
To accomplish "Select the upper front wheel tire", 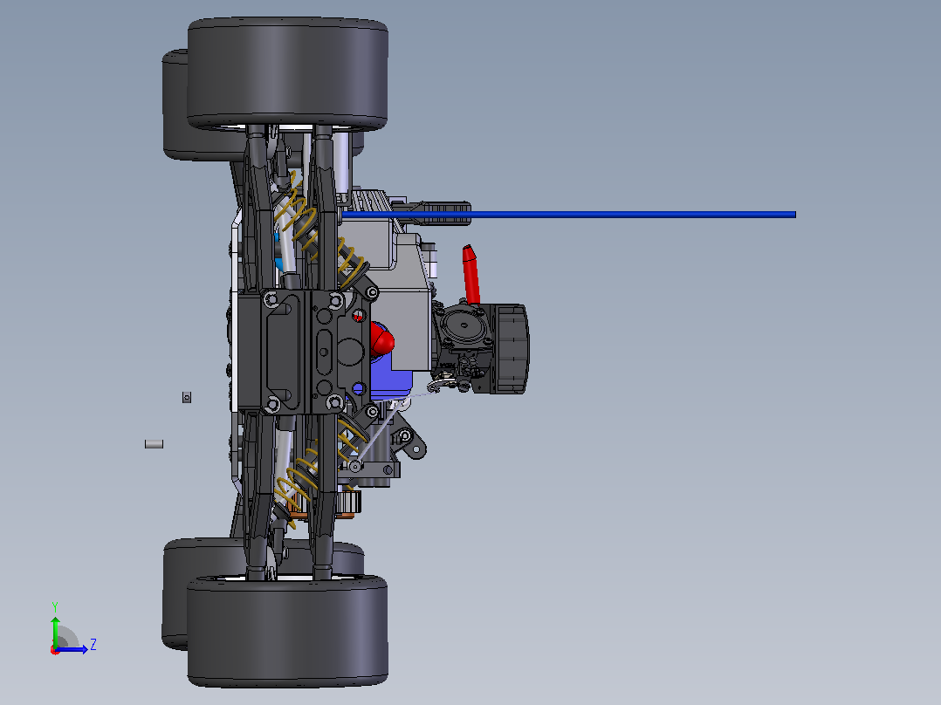I will point(287,73).
